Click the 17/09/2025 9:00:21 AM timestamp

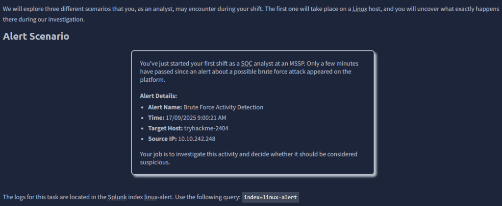coord(196,118)
